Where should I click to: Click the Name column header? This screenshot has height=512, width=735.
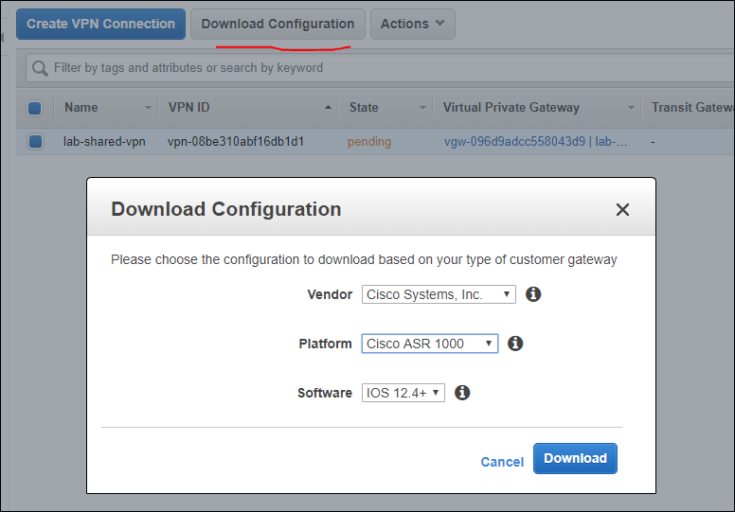[81, 107]
